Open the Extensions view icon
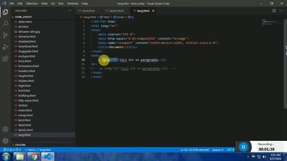Image resolution: width=287 pixels, height=161 pixels. point(5,59)
